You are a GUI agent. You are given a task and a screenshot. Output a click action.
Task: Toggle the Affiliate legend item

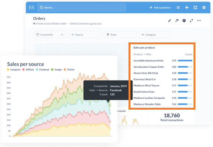click(28, 70)
